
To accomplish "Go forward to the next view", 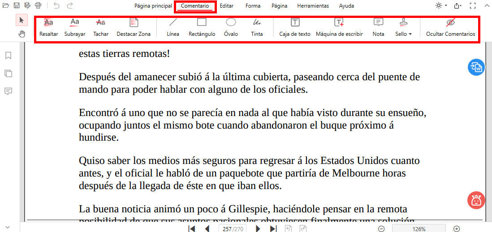I will point(303,229).
